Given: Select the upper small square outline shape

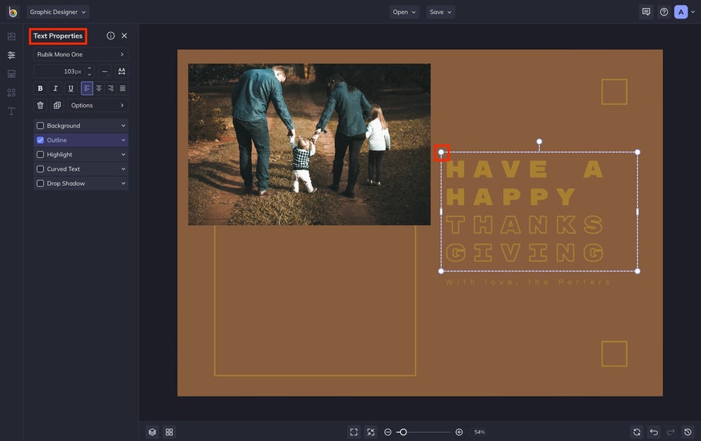Looking at the screenshot, I should pyautogui.click(x=614, y=91).
